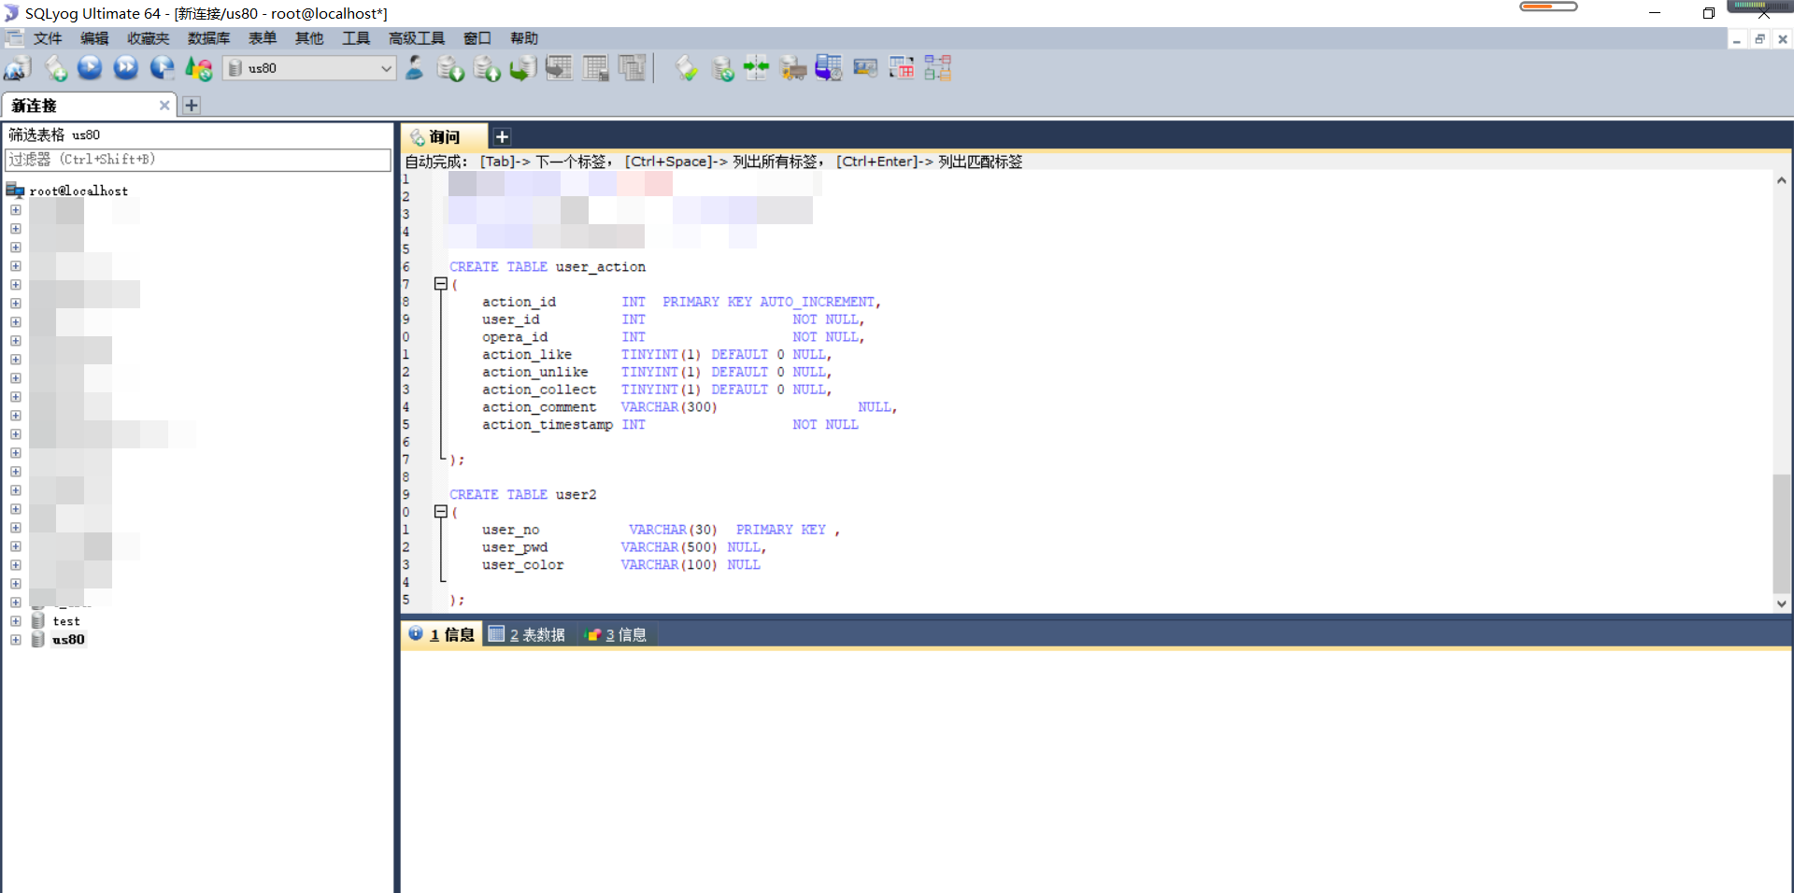Expand the test database node
The width and height of the screenshot is (1794, 893).
[16, 621]
